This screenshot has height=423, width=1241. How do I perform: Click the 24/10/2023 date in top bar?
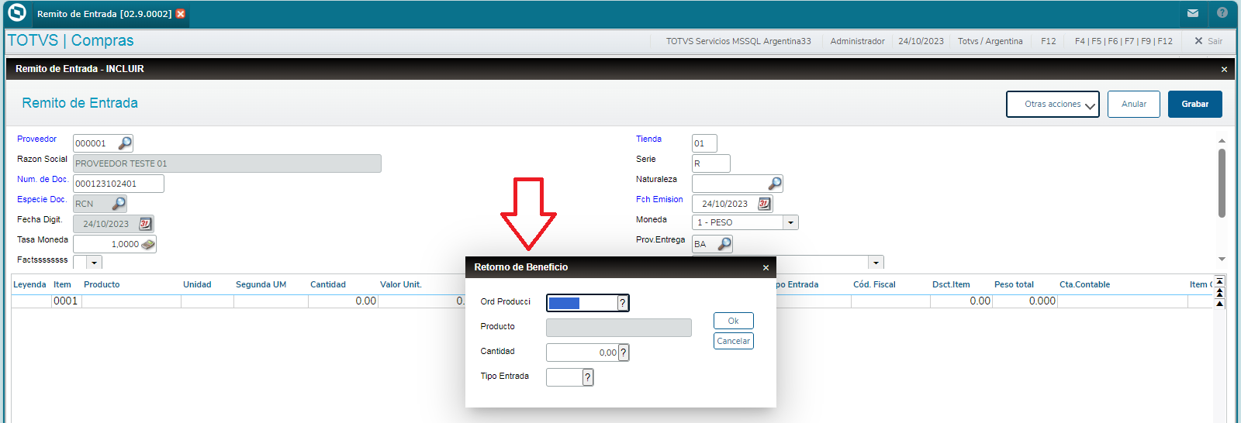921,41
